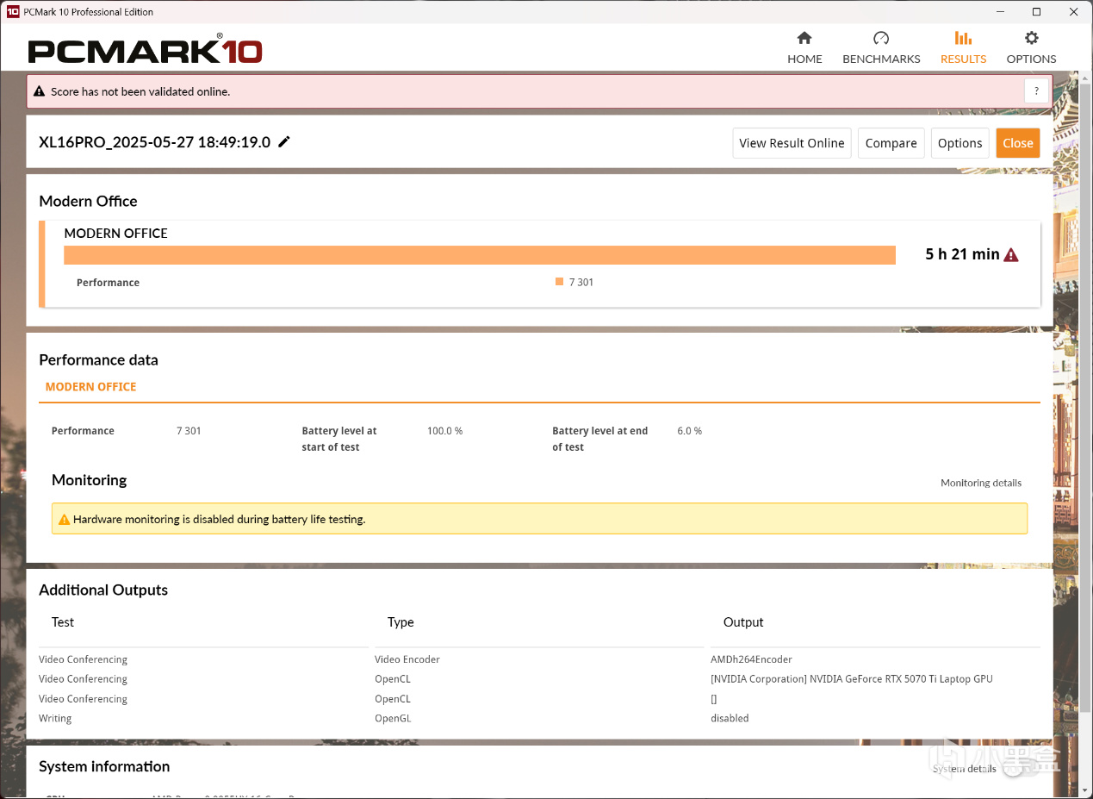Click the 6.0 % end battery value
Screen dimensions: 1093x799
click(x=690, y=431)
